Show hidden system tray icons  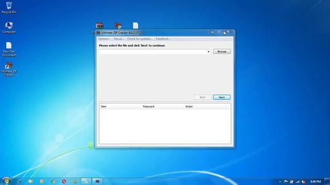tap(280, 181)
